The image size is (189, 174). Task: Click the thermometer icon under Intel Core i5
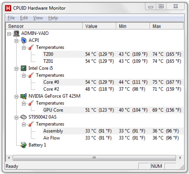31,75
